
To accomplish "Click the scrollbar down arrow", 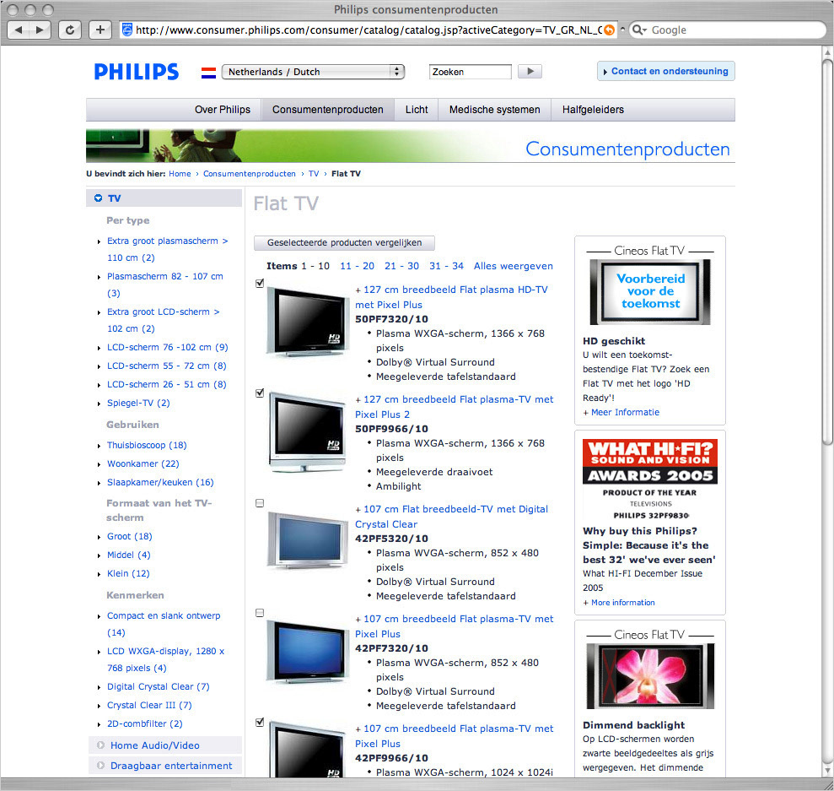I will (x=827, y=771).
